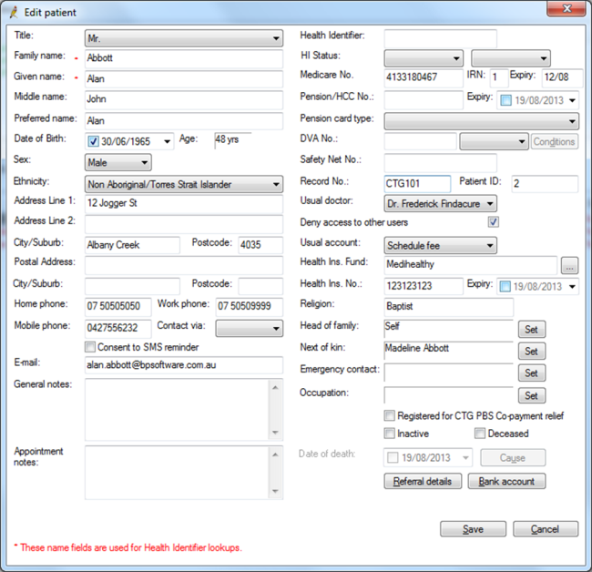Open Usual doctor dropdown Dr. Frederick Findacure
This screenshot has height=572, width=592.
click(x=440, y=203)
